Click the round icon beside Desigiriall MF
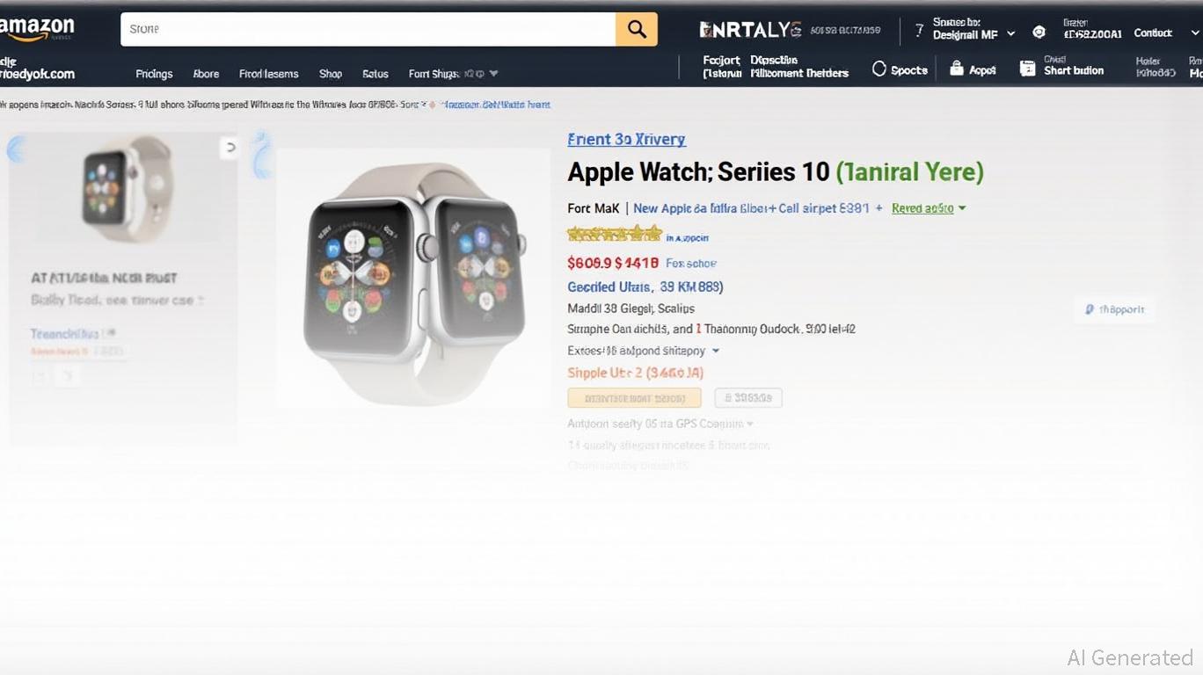Viewport: 1203px width, 675px height. point(1039,33)
